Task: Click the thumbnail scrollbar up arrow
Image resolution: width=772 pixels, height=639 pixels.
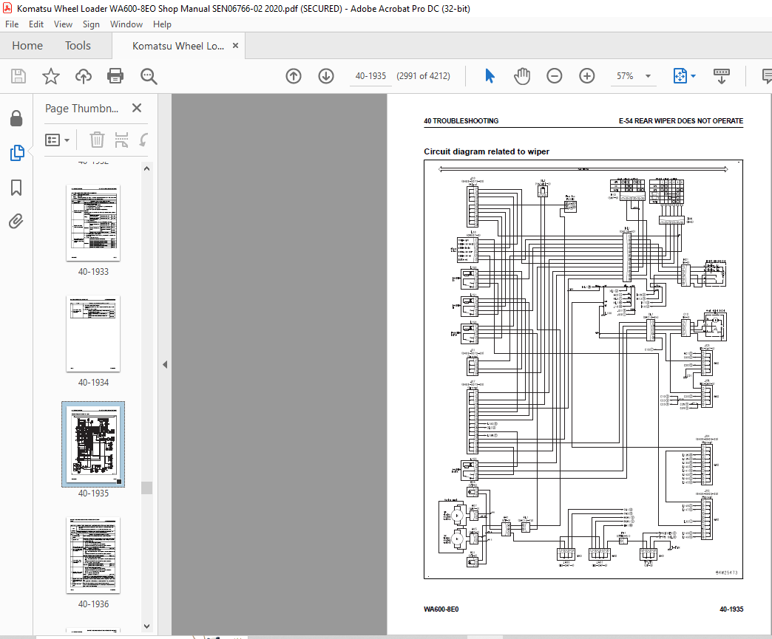Action: (146, 168)
